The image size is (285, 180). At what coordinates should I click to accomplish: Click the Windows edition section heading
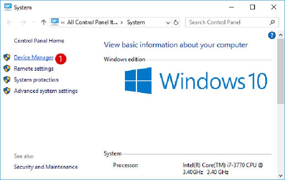click(125, 59)
